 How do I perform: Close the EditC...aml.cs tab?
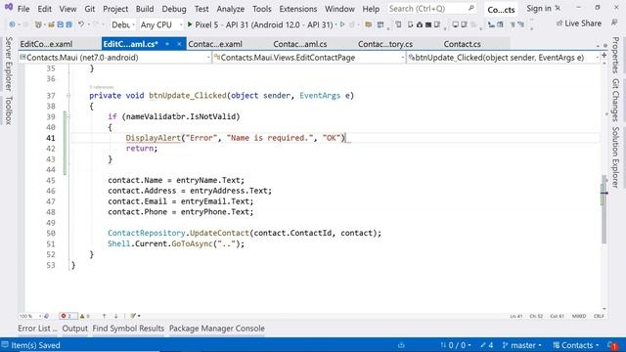[x=180, y=44]
